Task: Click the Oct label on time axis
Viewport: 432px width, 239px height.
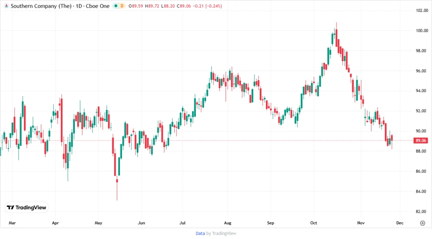Action: (313, 223)
